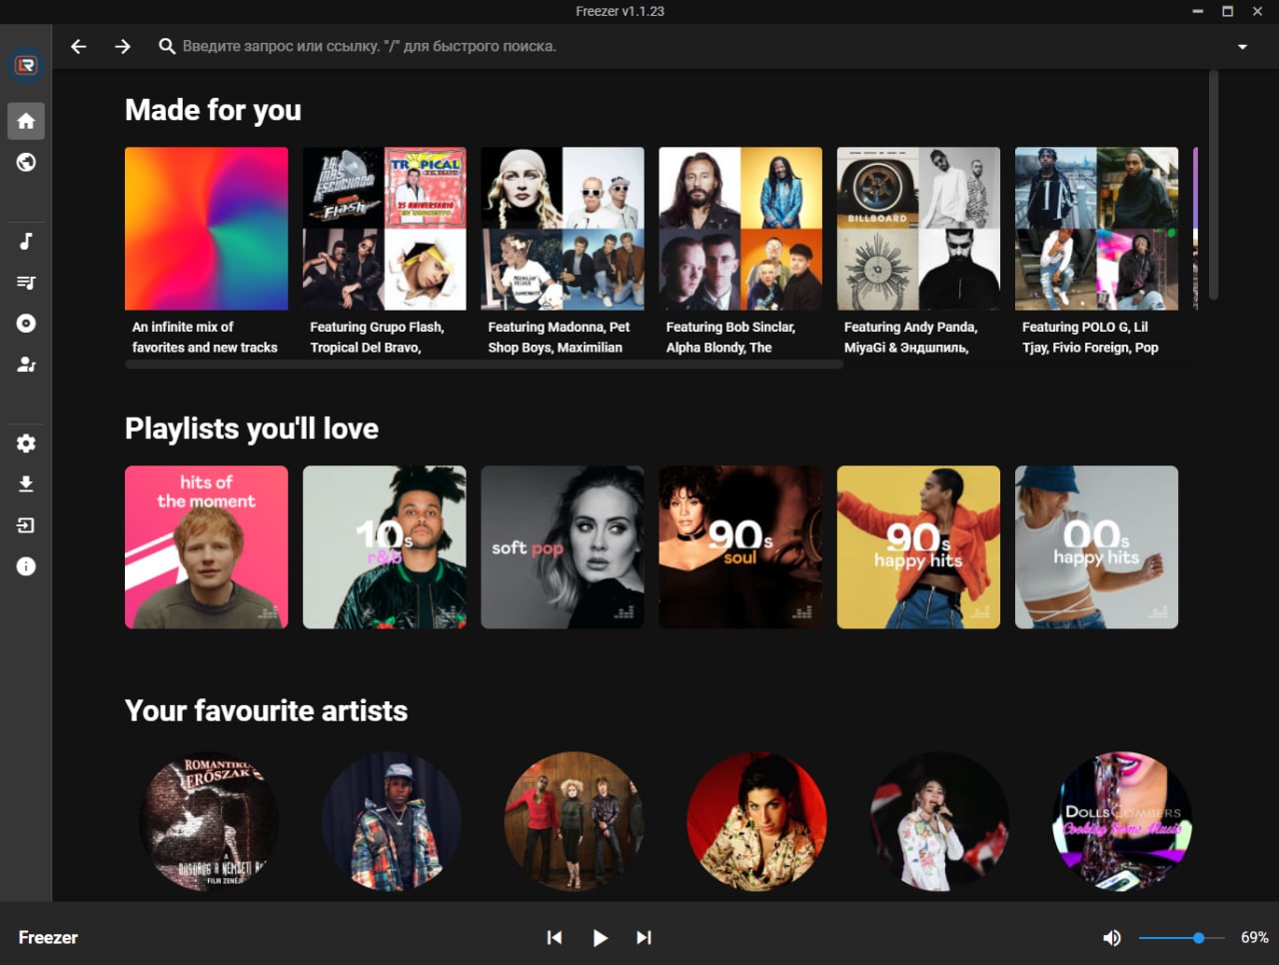
Task: Click the search magnifier icon
Action: (167, 46)
